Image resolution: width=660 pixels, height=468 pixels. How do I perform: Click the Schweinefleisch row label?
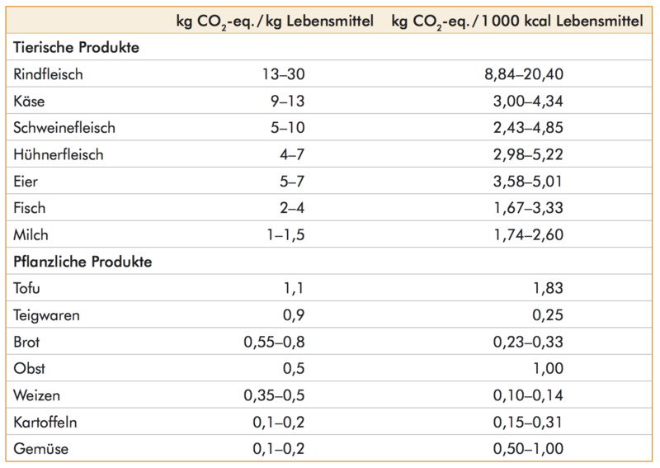64,129
